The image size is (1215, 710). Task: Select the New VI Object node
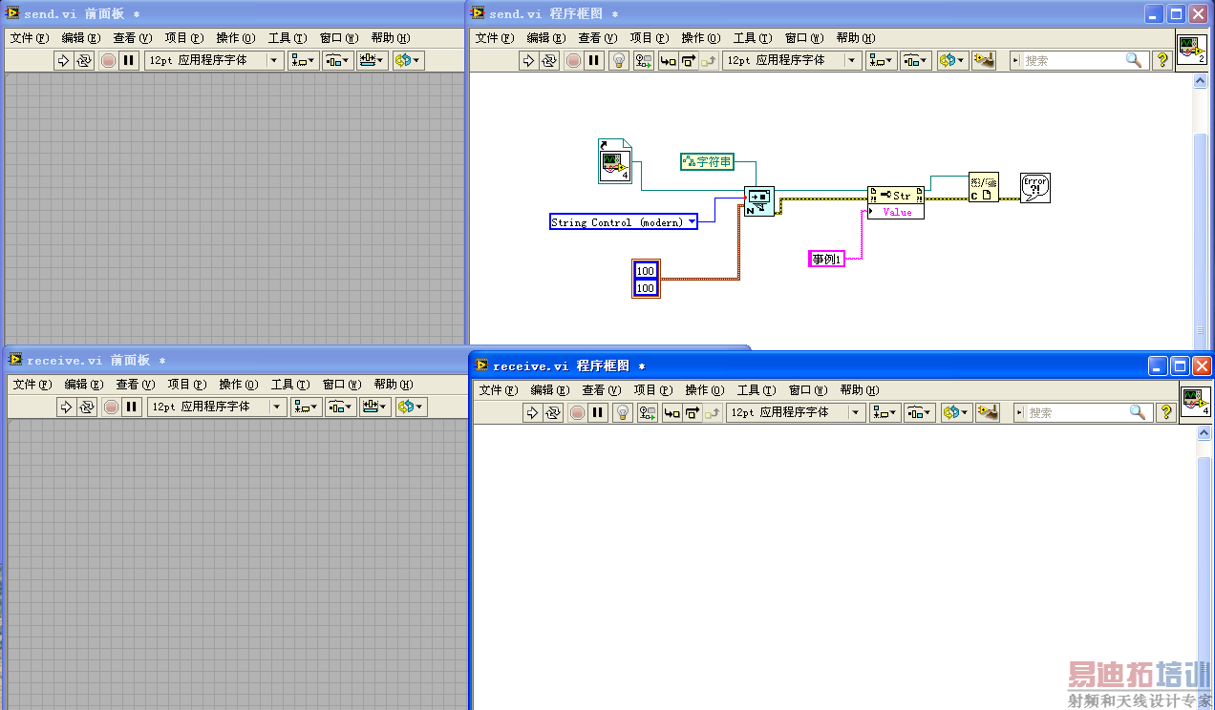[x=758, y=202]
